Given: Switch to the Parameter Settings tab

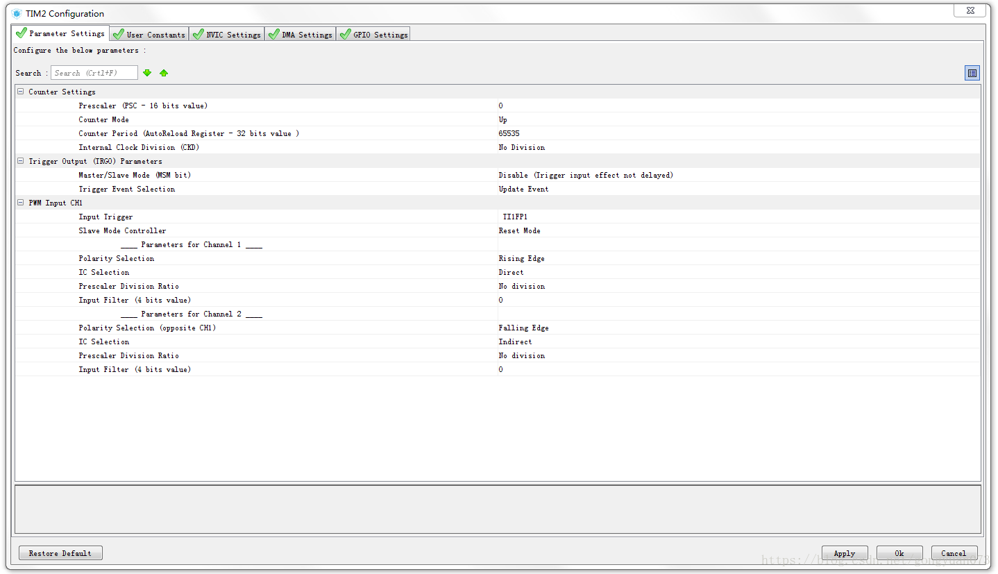Looking at the screenshot, I should (60, 33).
